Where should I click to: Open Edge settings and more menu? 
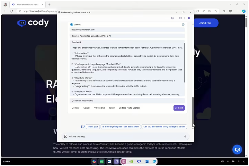tap(237, 11)
